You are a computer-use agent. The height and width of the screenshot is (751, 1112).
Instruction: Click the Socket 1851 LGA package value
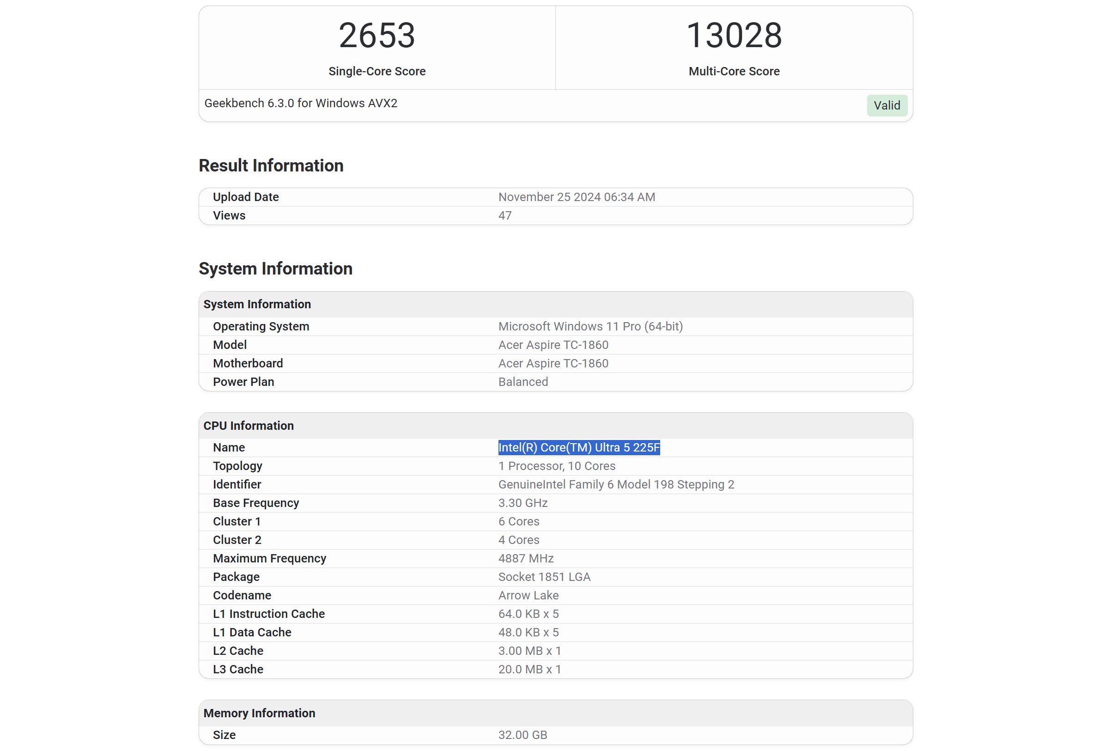(544, 577)
